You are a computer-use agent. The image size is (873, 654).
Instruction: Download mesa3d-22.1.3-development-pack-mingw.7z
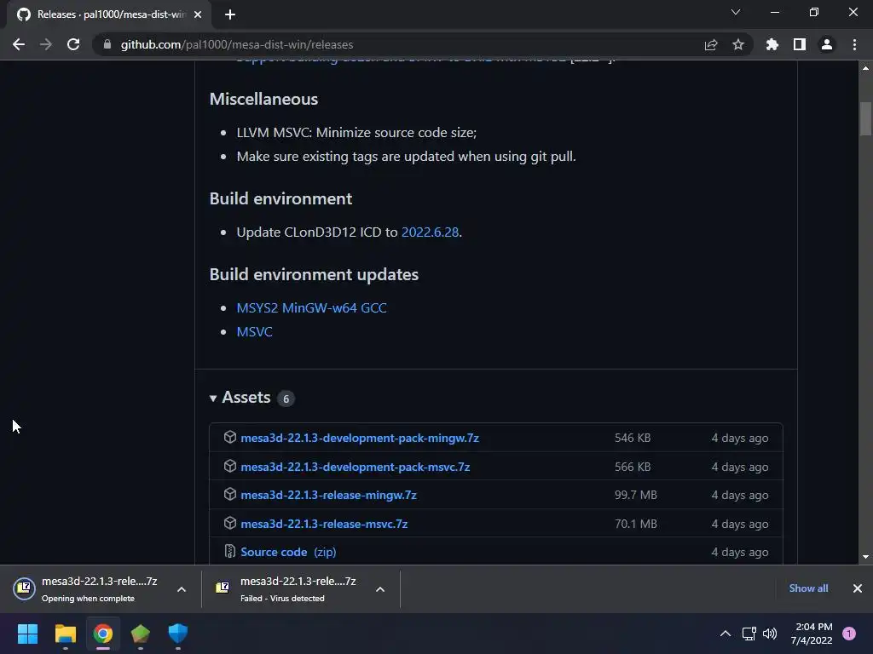(360, 438)
